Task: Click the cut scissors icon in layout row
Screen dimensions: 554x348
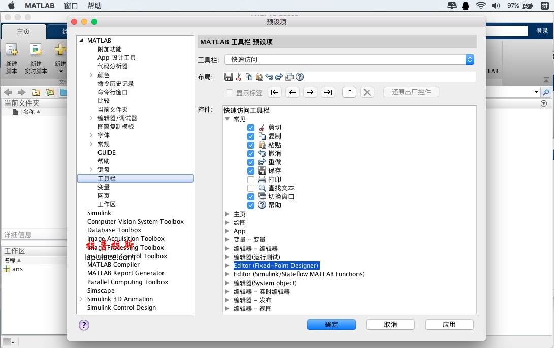Action: pyautogui.click(x=239, y=77)
